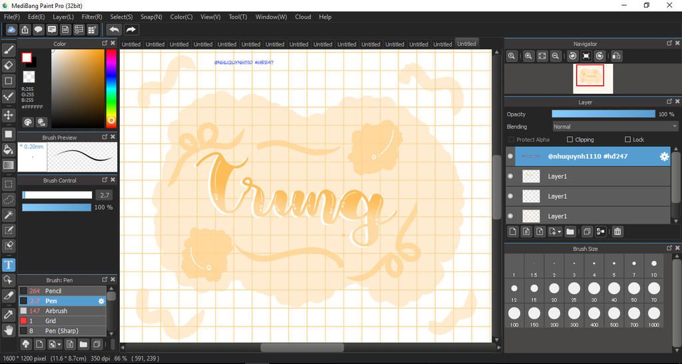Click the Redo arrow in toolbar
This screenshot has width=682, height=364.
click(131, 29)
